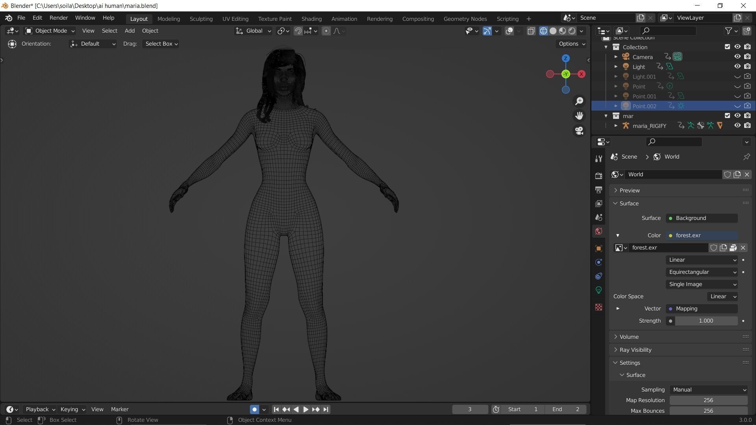756x425 pixels.
Task: Click the pan hand viewport icon
Action: pos(579,116)
